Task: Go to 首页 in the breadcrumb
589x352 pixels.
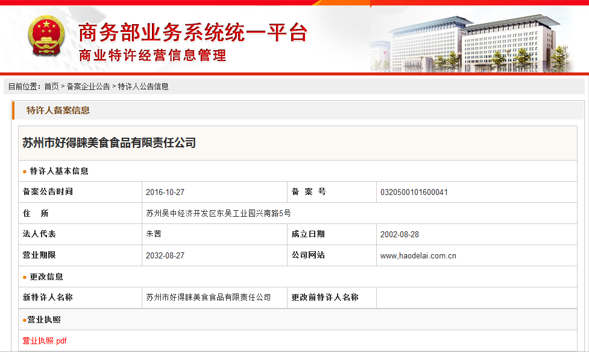Action: tap(51, 86)
